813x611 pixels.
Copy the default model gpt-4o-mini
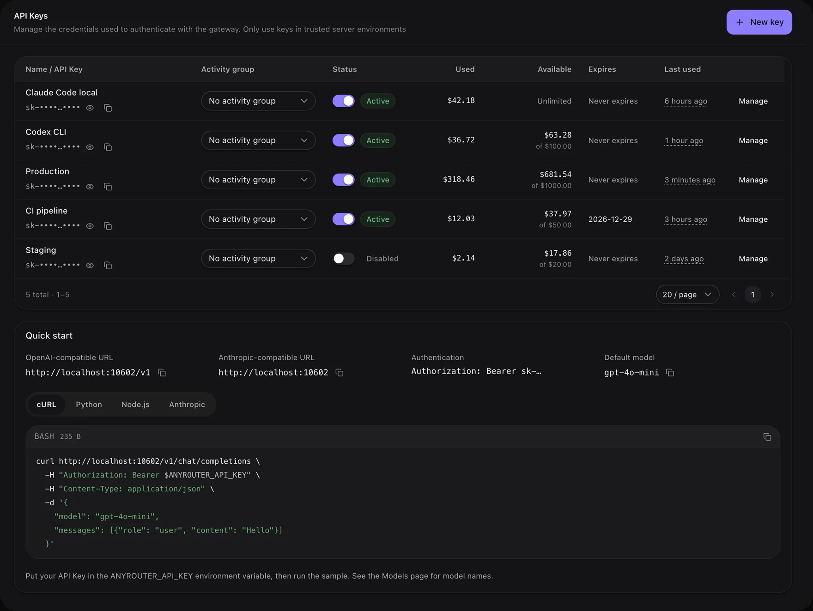[x=670, y=372]
